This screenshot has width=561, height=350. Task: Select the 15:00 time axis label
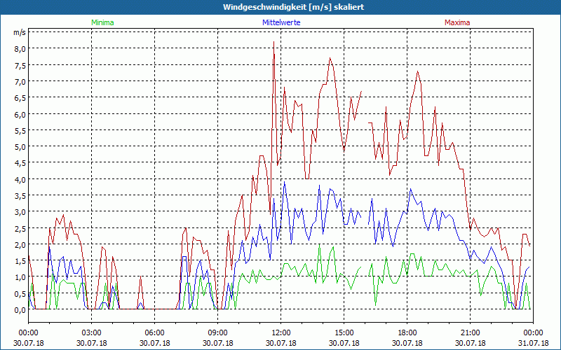(x=344, y=332)
